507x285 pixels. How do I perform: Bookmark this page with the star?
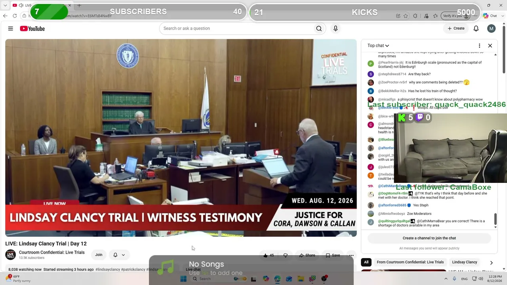tap(406, 16)
